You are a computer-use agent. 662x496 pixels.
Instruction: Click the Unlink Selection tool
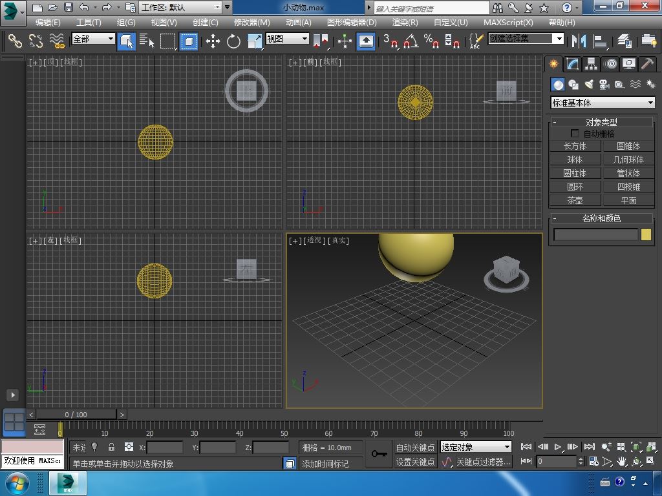tap(36, 41)
